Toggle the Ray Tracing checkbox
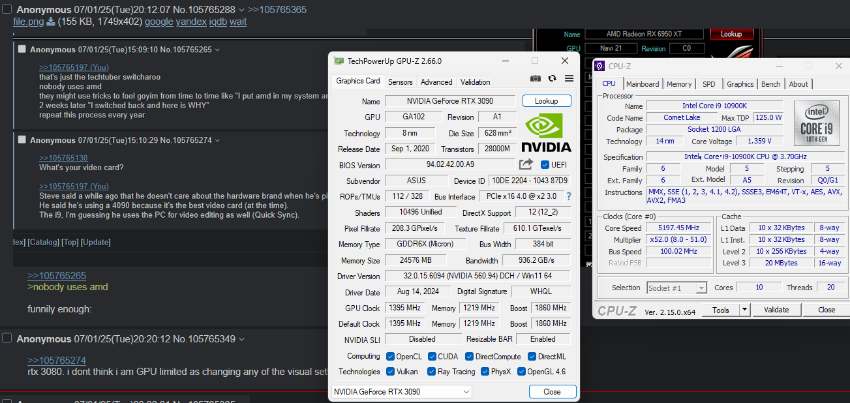 pyautogui.click(x=432, y=372)
